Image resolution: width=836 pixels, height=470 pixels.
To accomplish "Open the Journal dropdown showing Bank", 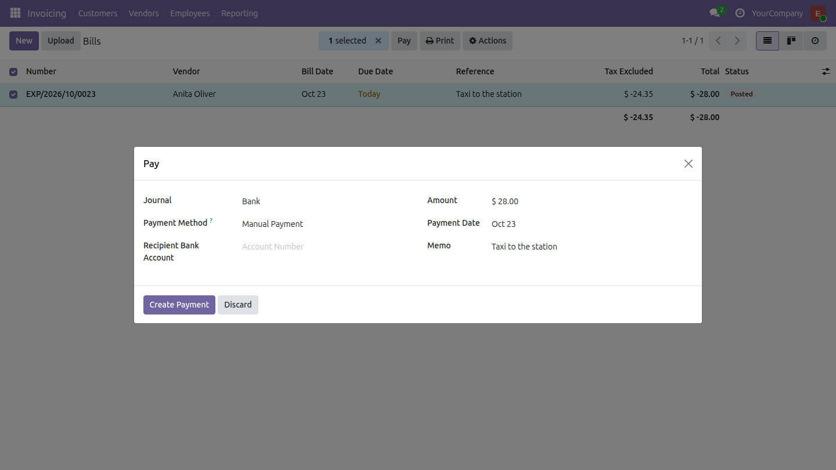I will [325, 201].
